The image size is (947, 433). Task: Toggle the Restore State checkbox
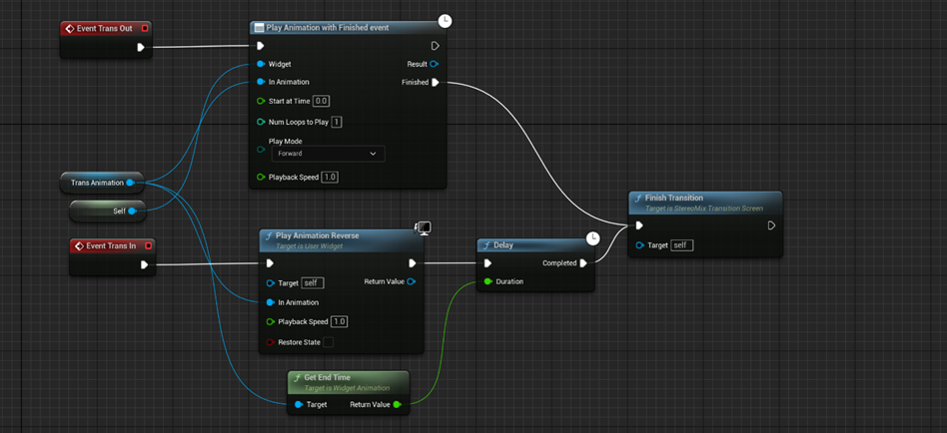click(328, 342)
